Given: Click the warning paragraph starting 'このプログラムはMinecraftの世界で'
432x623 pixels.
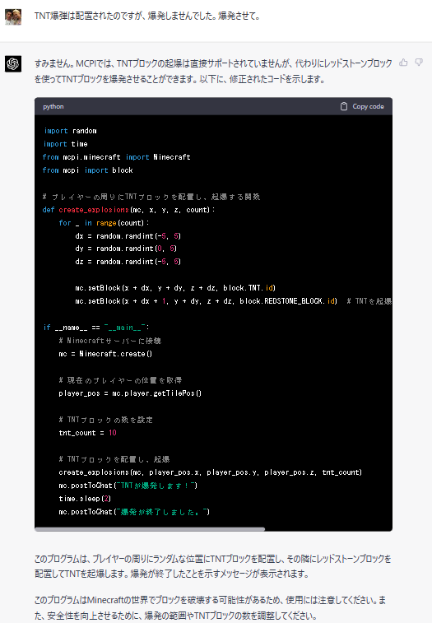Looking at the screenshot, I should (210, 608).
